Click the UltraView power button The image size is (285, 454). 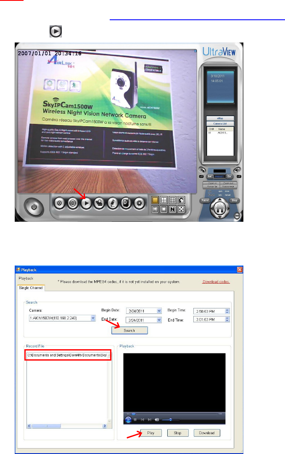[34, 207]
